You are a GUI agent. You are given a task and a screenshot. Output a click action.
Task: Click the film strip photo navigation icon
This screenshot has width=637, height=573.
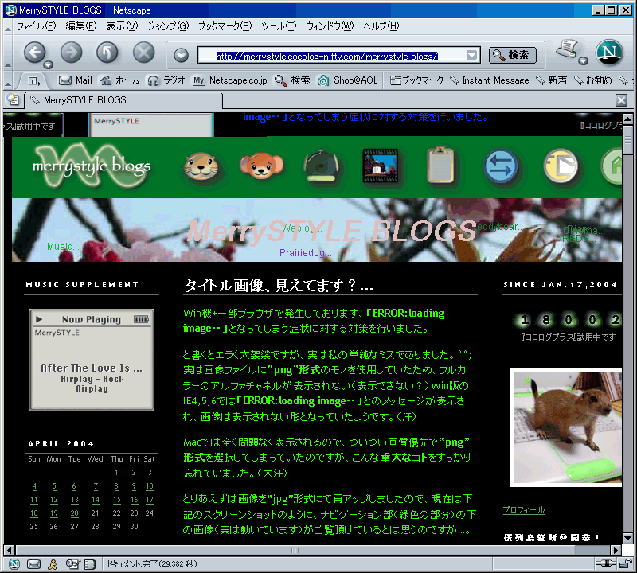381,166
